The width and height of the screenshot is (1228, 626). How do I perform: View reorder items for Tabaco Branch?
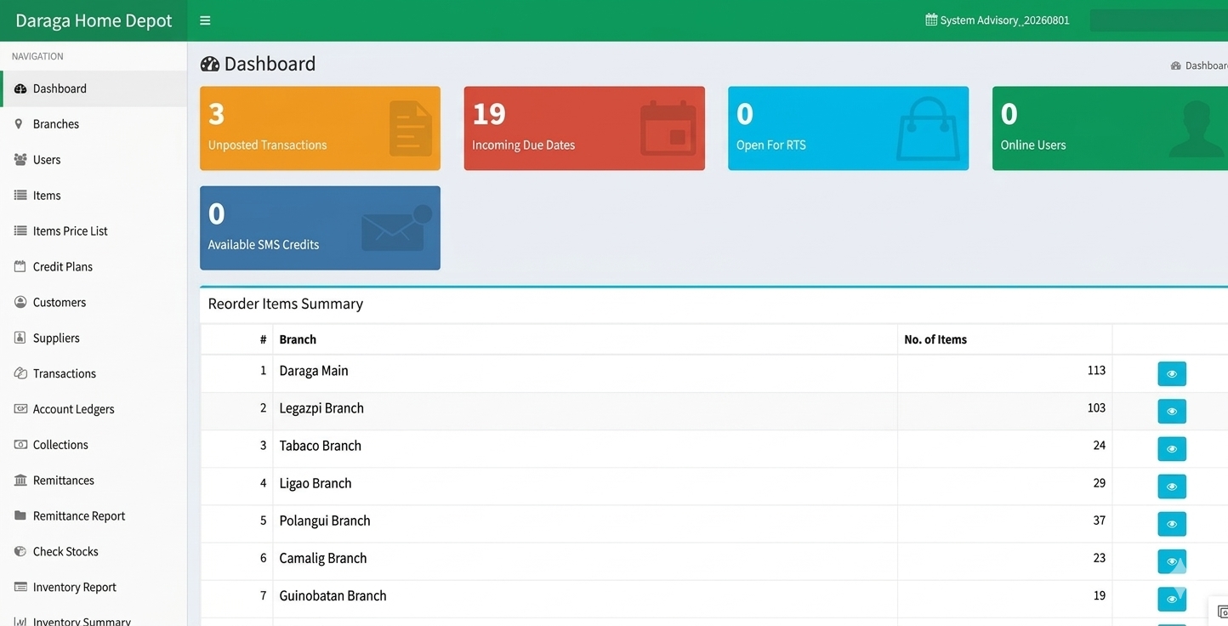point(1172,449)
